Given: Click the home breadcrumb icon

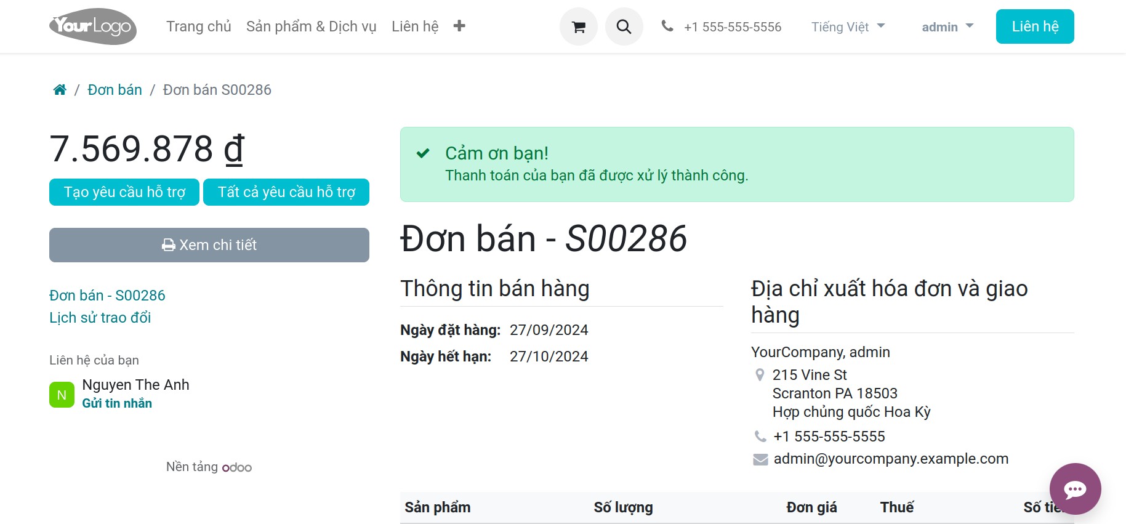Looking at the screenshot, I should 60,90.
